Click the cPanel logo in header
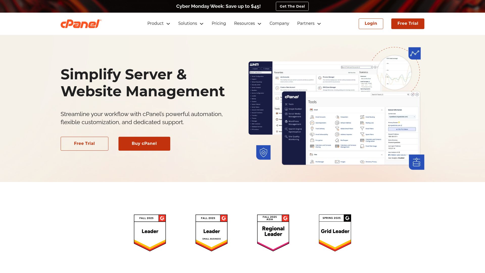The height and width of the screenshot is (273, 485). pyautogui.click(x=81, y=24)
